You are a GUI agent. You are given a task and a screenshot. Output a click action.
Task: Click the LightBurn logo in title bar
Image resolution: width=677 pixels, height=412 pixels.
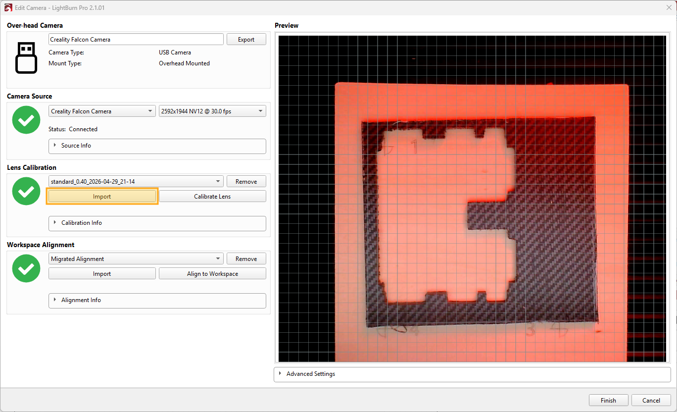tap(8, 8)
